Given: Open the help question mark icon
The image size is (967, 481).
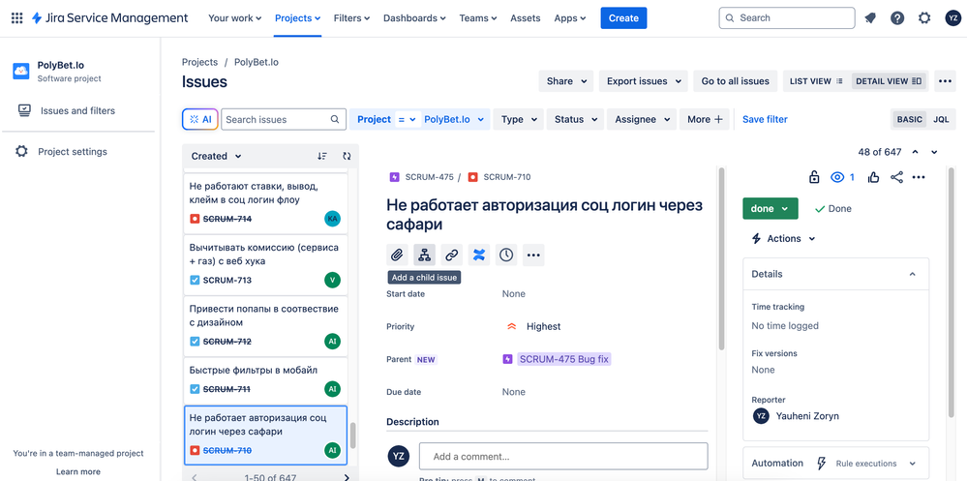Looking at the screenshot, I should (x=897, y=17).
